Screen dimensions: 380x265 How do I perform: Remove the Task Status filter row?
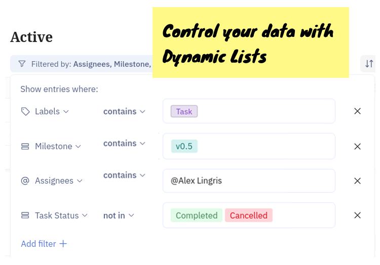(x=358, y=215)
